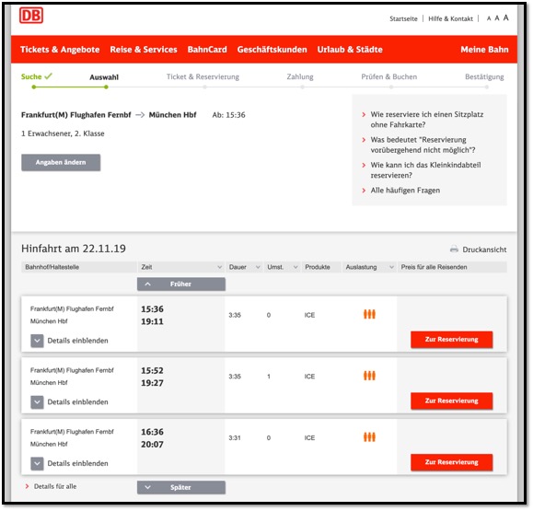This screenshot has height=511, width=533.
Task: Click arrow between Frankfurt and München Hbf
Action: click(140, 115)
